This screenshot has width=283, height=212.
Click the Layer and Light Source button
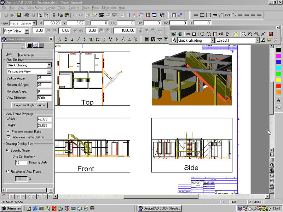pyautogui.click(x=29, y=105)
